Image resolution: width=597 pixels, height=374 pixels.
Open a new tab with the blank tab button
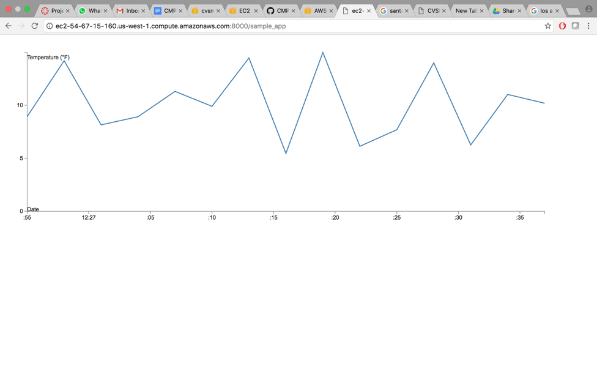[x=573, y=12]
